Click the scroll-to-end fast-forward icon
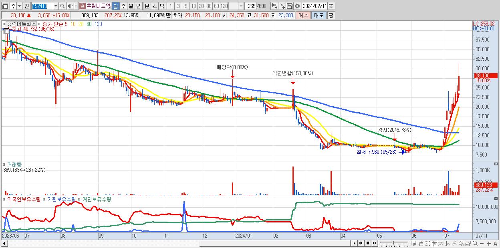Image resolution: width=500 pixels, height=248 pixels. click(x=375, y=243)
